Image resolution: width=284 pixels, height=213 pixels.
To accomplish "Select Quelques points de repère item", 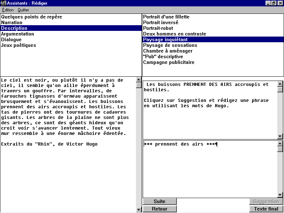I will click(x=31, y=17).
